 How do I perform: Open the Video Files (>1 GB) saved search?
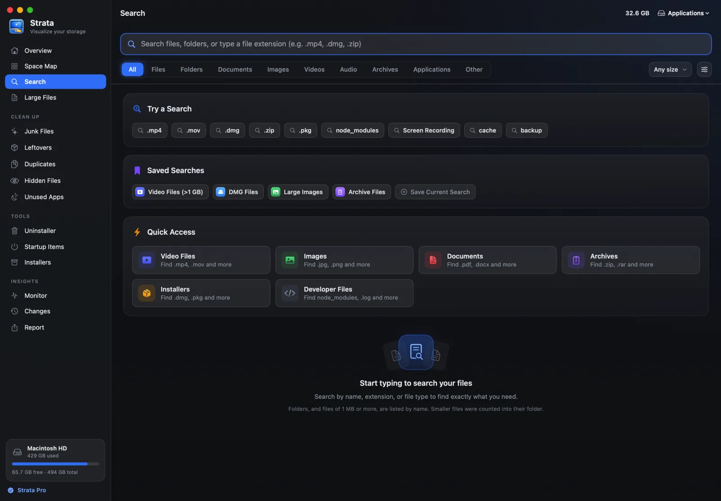click(x=170, y=192)
